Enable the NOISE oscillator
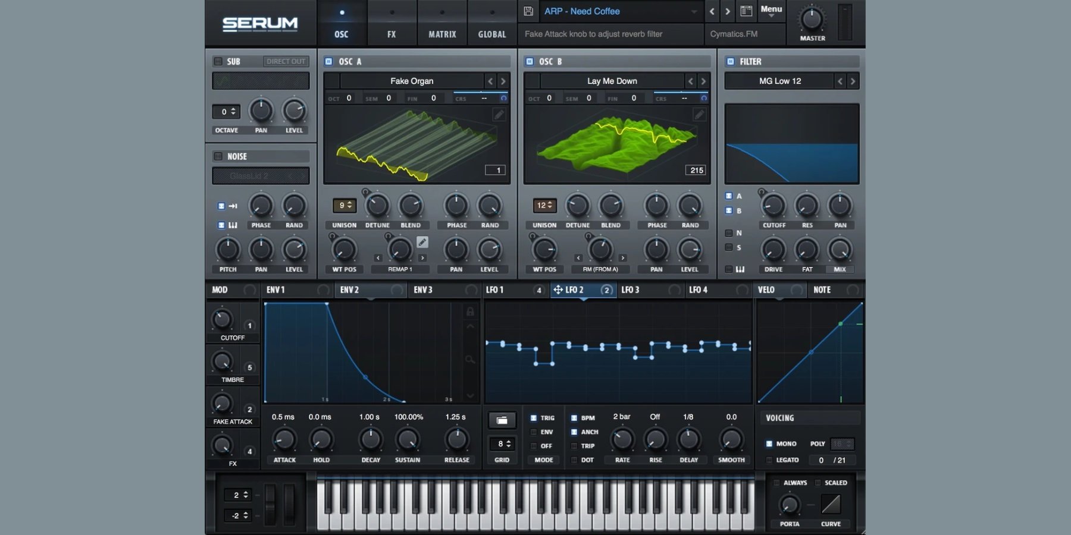 point(218,156)
